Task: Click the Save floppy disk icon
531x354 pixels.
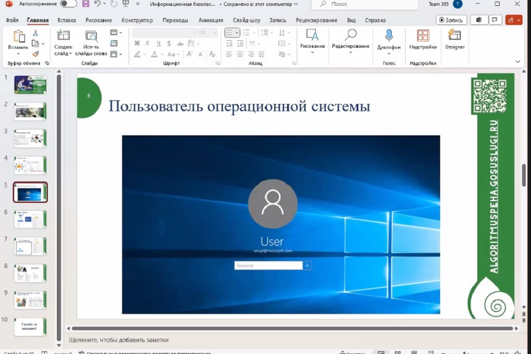Action: coord(86,4)
